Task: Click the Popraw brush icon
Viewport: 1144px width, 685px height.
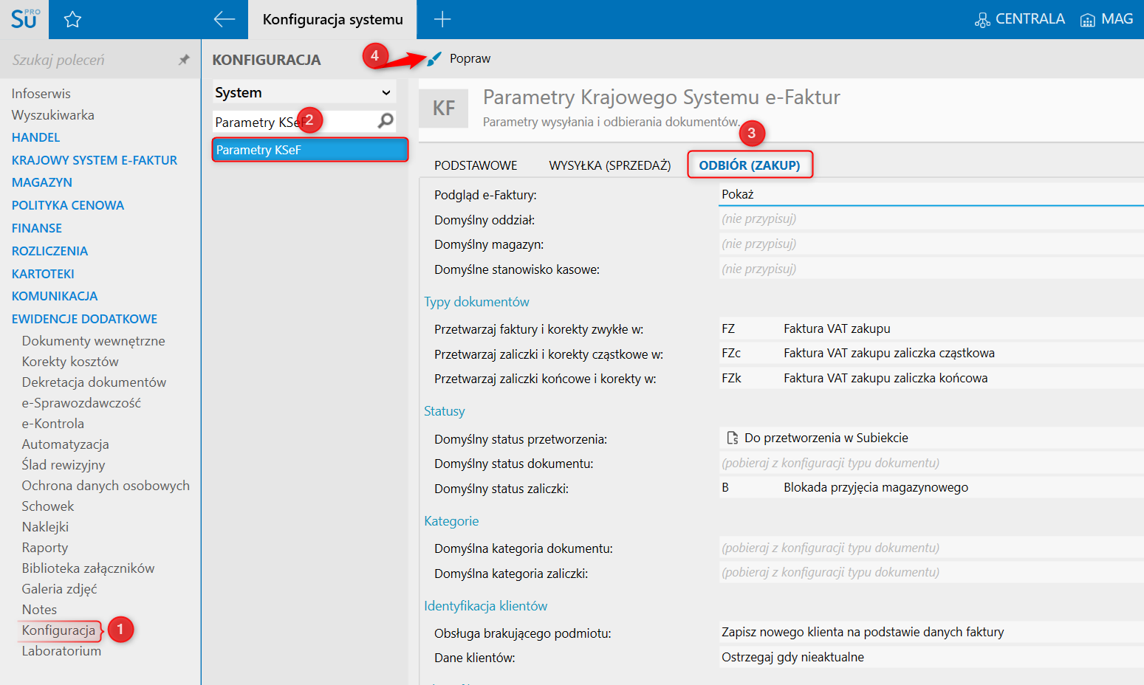Action: click(434, 59)
